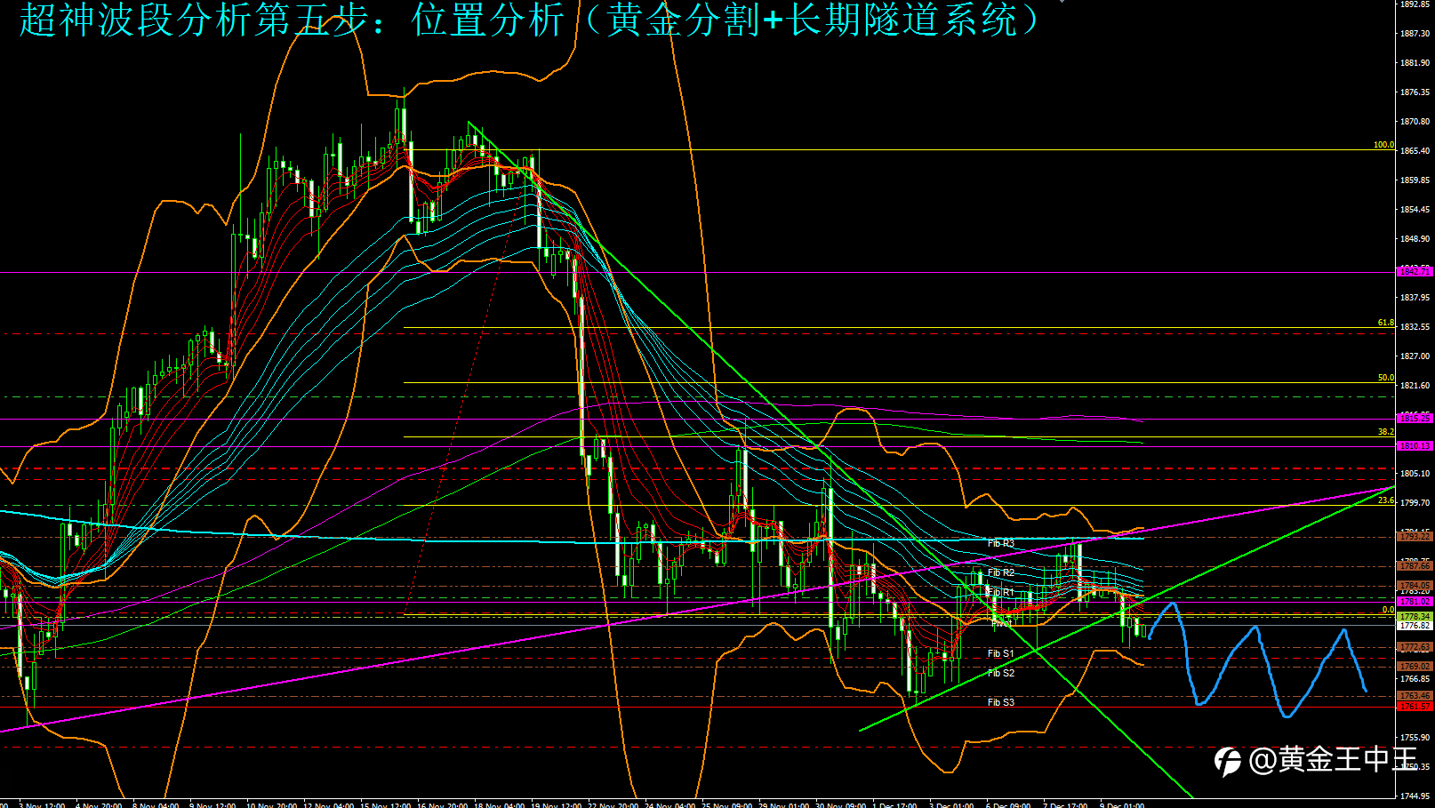Viewport: 1435px width, 808px height.
Task: Select the Fib S2 support label
Action: coord(1000,673)
